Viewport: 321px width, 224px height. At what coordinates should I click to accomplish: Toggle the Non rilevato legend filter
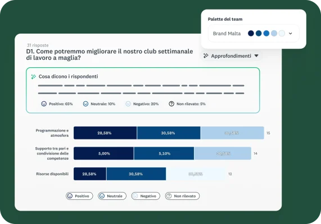pos(182,196)
